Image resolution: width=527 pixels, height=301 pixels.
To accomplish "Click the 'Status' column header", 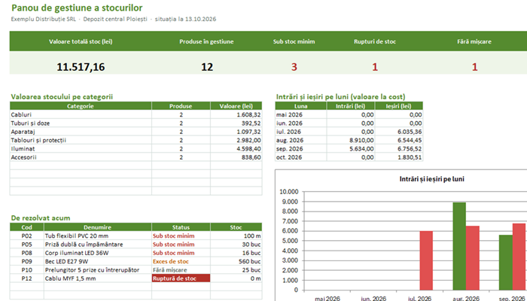I will pos(181,227).
